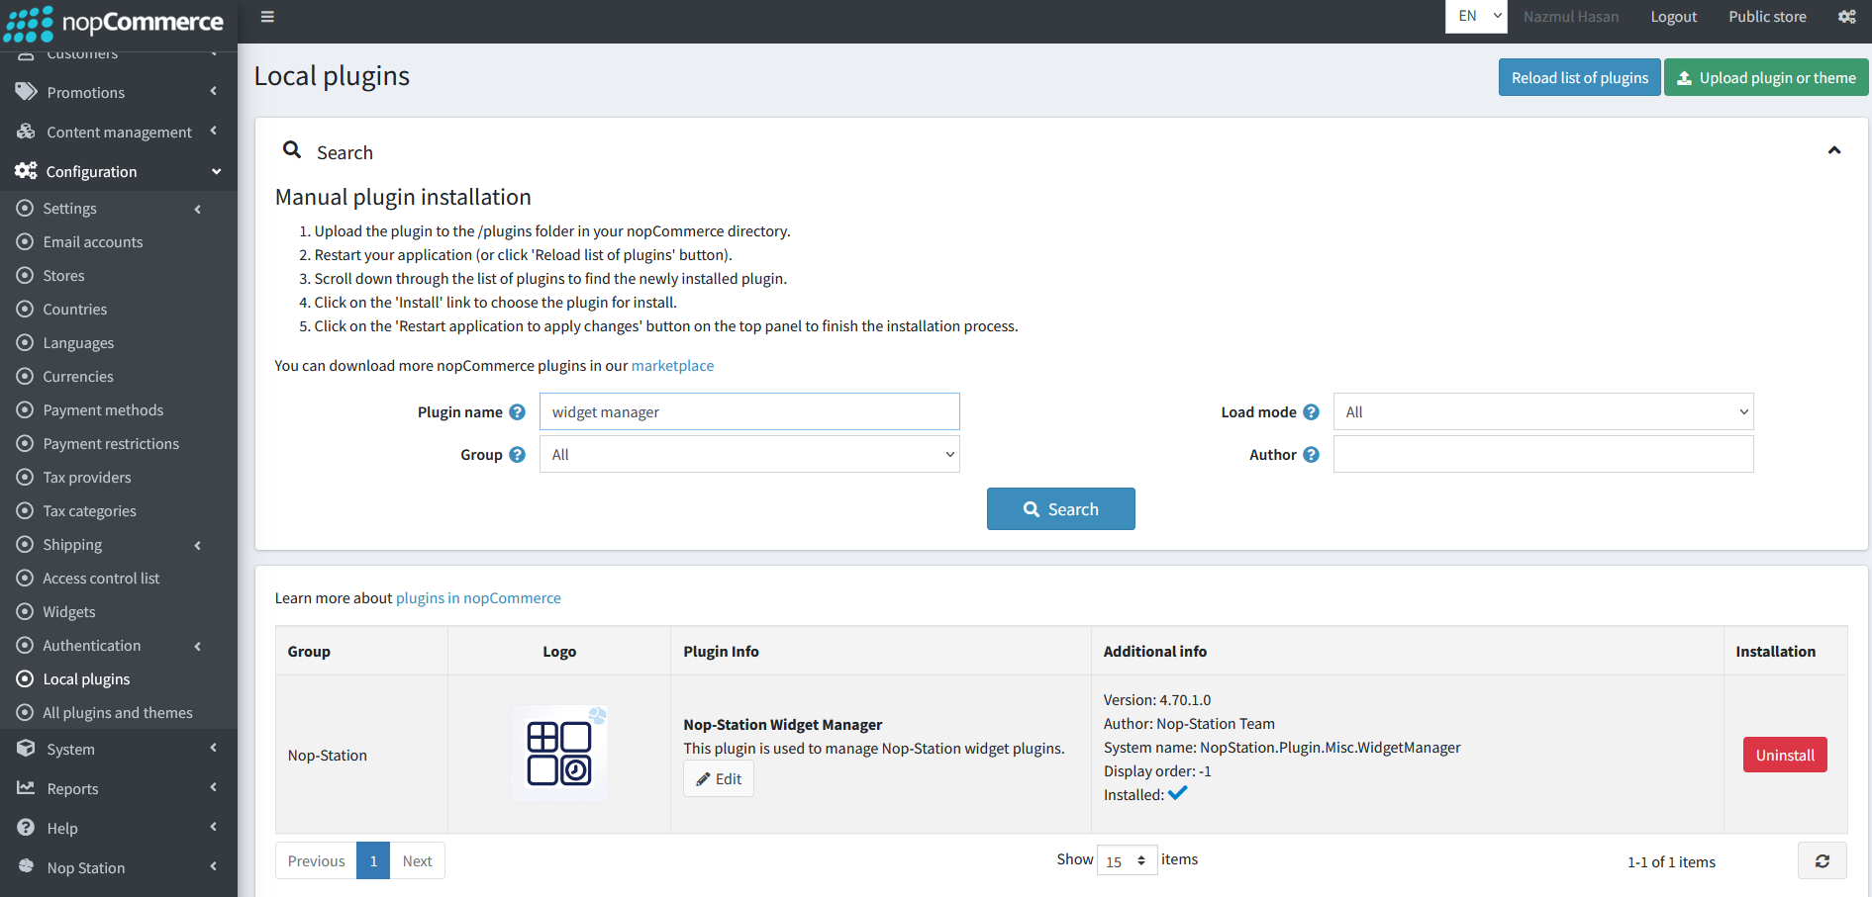Viewport: 1872px width, 897px height.
Task: Go to the Previous page
Action: 316,860
